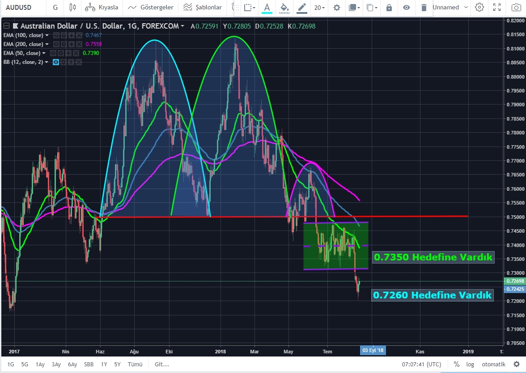The image size is (526, 373).
Task: Open the Unnamed layout dropdown
Action: (450, 8)
